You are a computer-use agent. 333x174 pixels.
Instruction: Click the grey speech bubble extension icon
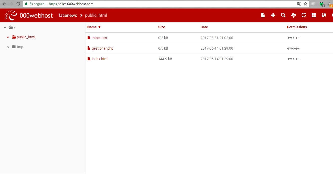[x=313, y=4]
